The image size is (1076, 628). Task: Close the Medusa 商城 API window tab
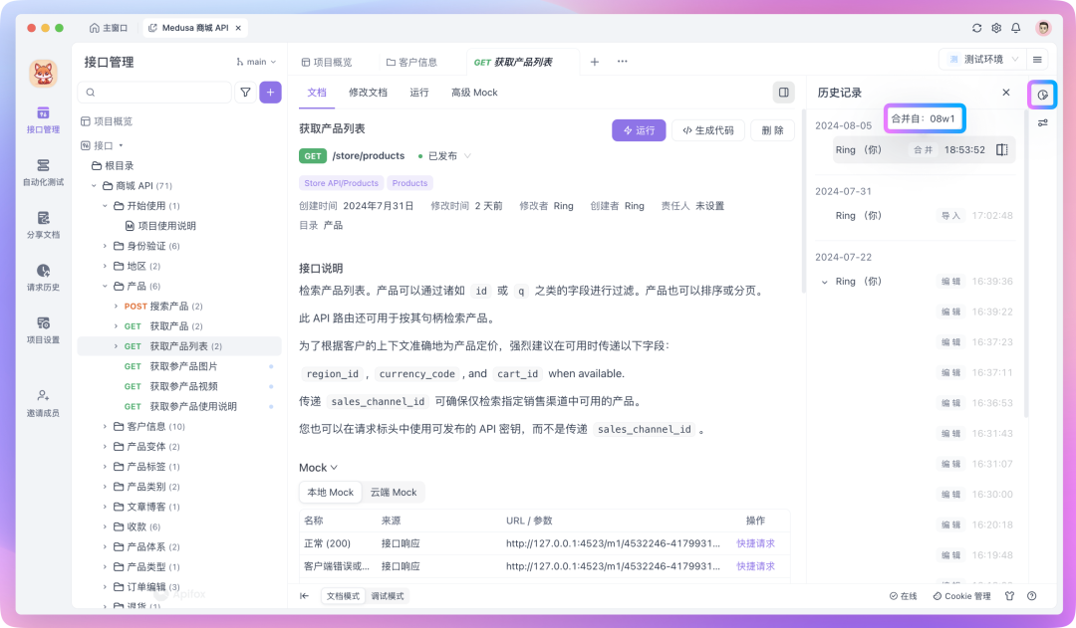(x=238, y=28)
